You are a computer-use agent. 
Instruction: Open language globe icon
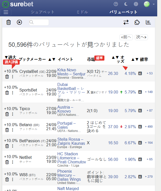[x=136, y=4]
